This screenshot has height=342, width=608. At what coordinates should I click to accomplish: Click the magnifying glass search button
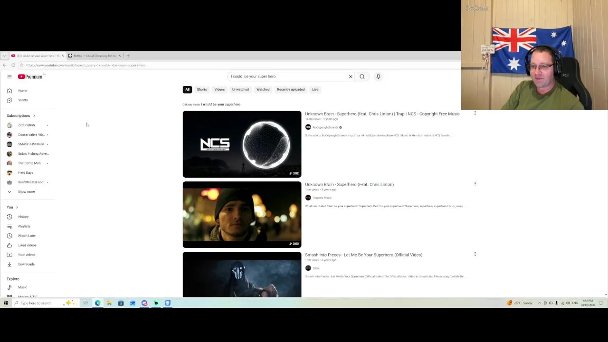pos(362,76)
